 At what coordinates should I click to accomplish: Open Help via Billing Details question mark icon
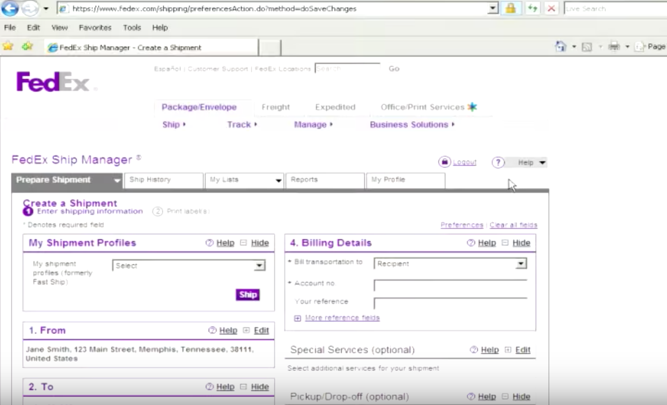[471, 242]
